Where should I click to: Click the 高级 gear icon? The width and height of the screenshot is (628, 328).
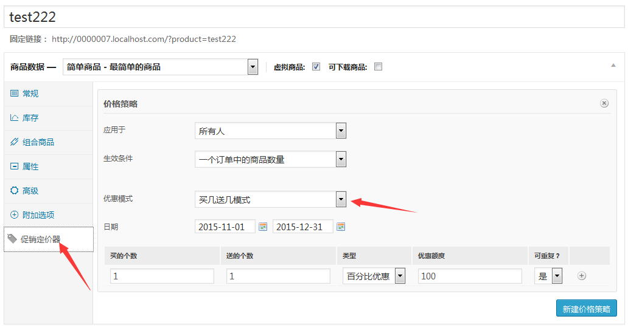tap(15, 191)
